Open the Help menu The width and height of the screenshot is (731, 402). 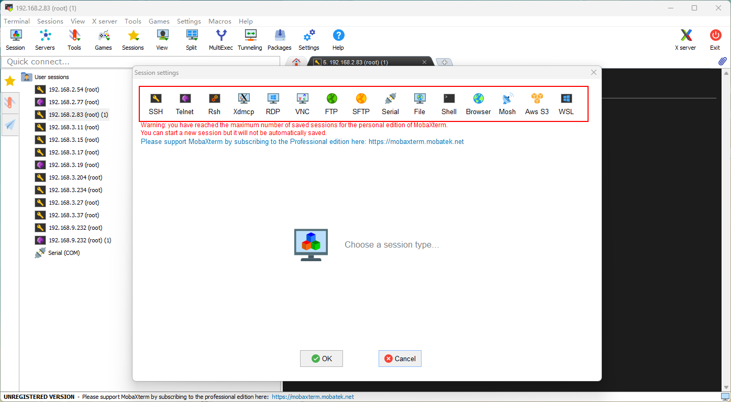[x=246, y=21]
